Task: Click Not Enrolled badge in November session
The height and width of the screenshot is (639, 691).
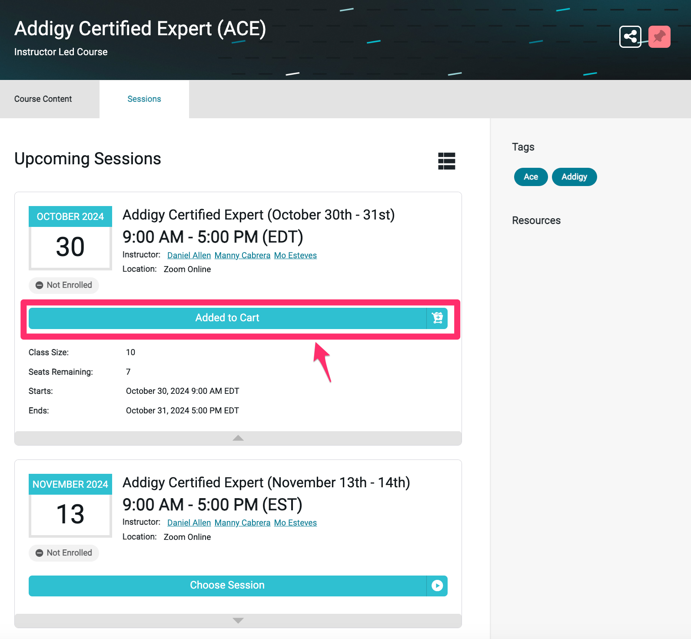Action: pos(64,553)
